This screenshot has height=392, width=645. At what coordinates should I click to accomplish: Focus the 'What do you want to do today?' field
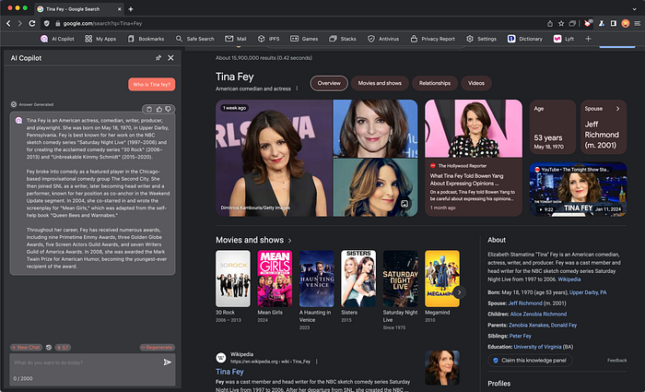(x=87, y=362)
